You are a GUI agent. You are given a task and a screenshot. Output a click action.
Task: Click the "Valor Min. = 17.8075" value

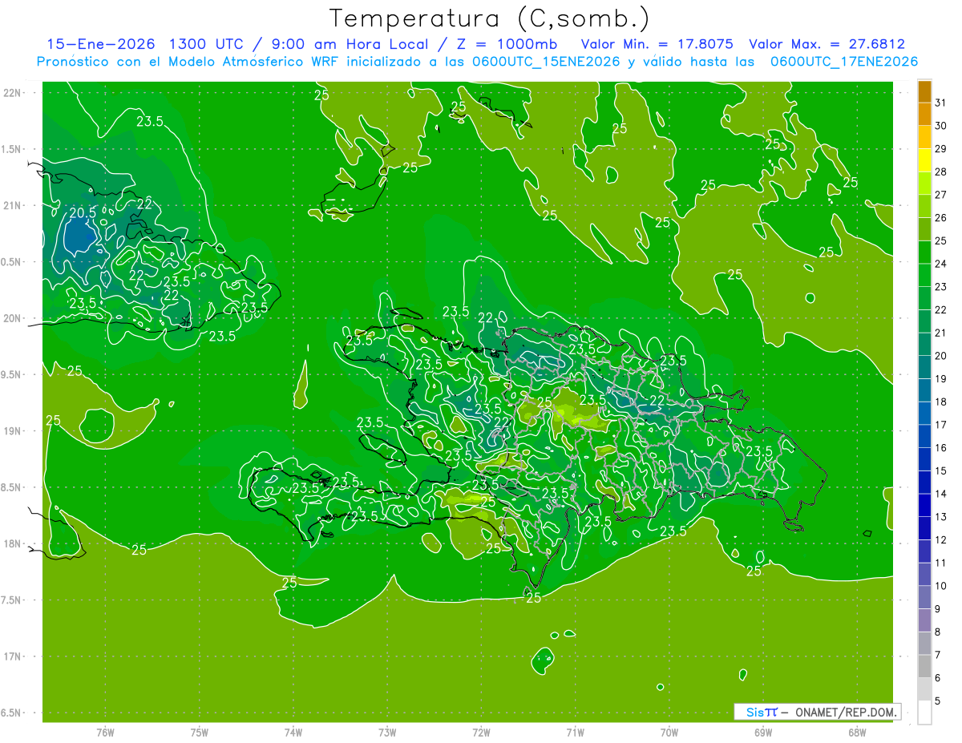click(x=657, y=44)
